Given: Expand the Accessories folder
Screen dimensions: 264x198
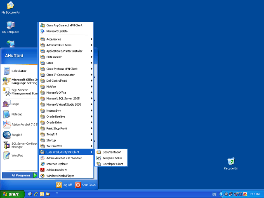Looking at the screenshot, I should click(66, 39).
